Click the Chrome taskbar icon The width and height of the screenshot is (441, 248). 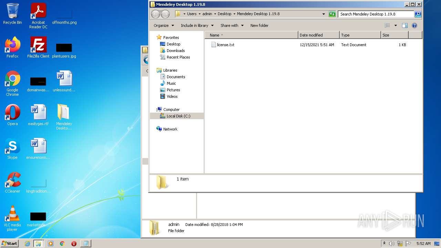pos(62,244)
